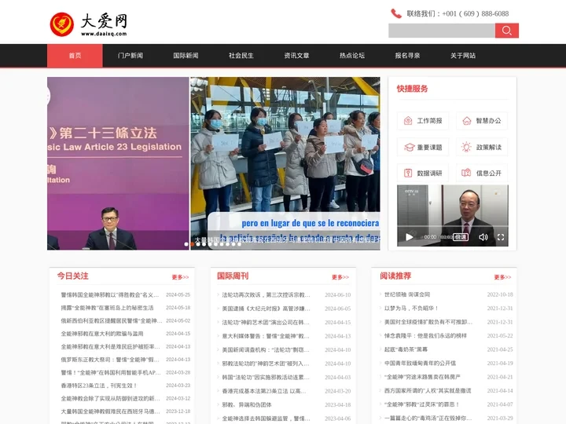Click the 国际周刊 section heading
The width and height of the screenshot is (566, 424).
[x=233, y=276]
